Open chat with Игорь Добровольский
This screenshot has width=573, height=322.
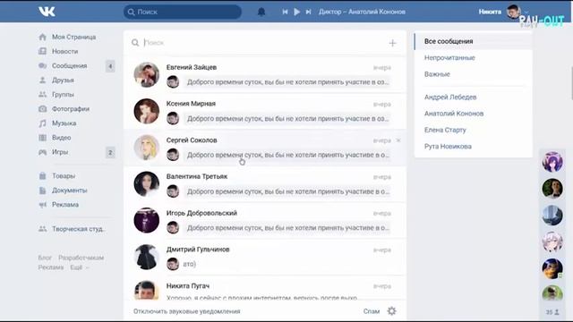tap(265, 221)
